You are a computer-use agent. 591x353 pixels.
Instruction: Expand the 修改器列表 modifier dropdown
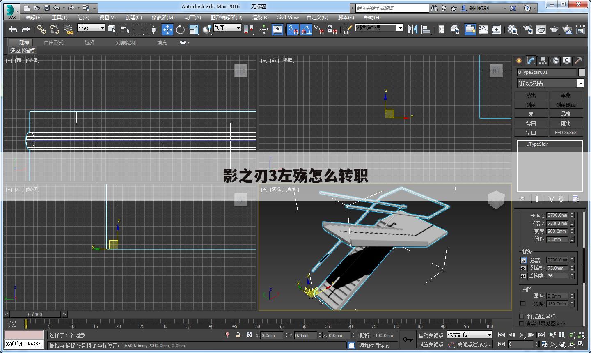(550, 83)
